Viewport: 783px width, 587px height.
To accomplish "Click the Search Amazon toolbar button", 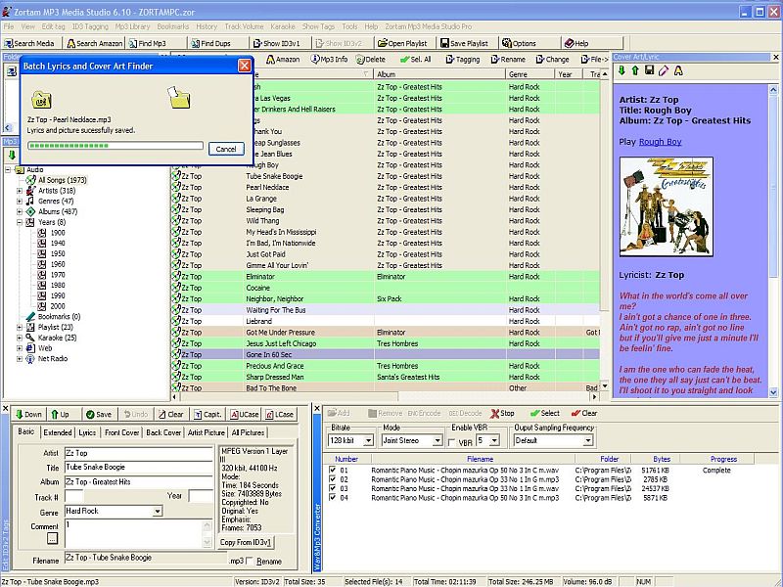I will 95,43.
